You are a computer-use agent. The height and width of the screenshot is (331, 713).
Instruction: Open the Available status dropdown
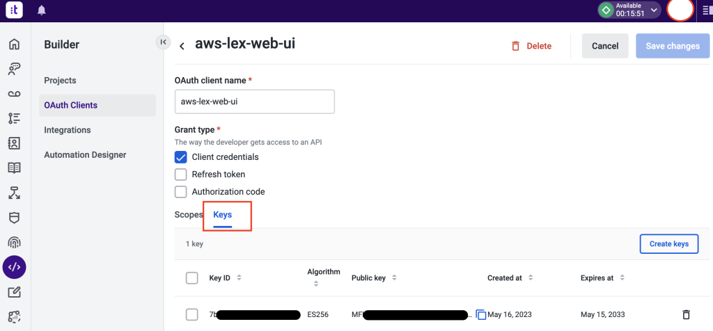629,10
